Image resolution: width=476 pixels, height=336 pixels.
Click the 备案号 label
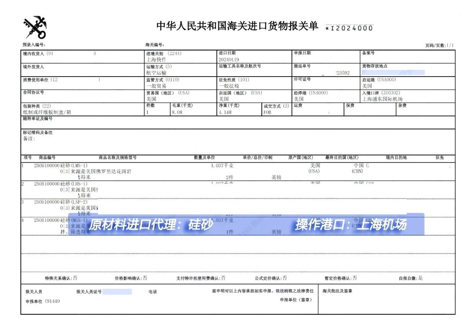[368, 53]
